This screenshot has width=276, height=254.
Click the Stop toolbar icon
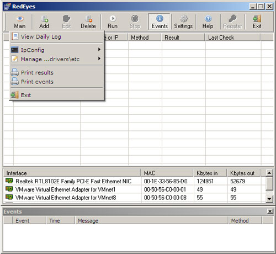click(135, 19)
